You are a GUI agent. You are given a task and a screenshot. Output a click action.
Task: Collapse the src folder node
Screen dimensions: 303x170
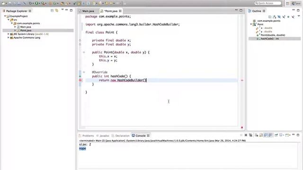[9, 20]
